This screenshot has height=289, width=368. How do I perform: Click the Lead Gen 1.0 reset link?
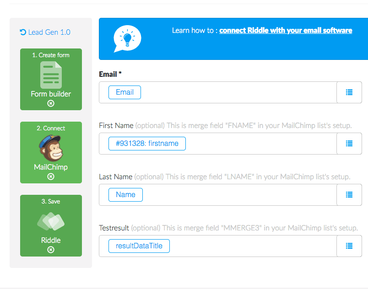pos(45,32)
